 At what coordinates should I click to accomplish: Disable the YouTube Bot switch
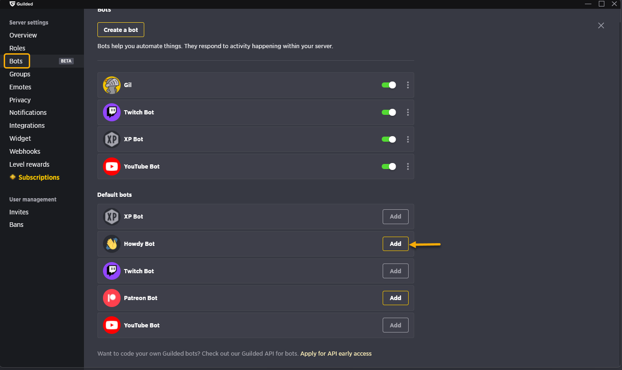tap(389, 167)
